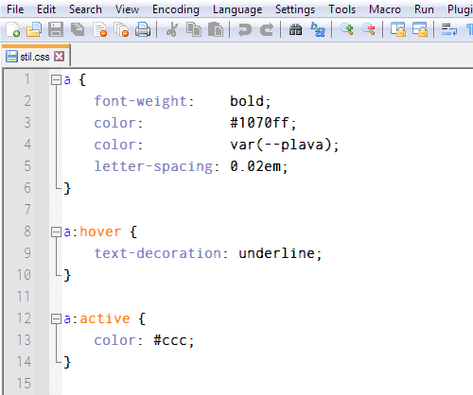Collapse the a:hover block fold marker
Viewport: 473px width, 395px height.
pyautogui.click(x=56, y=232)
